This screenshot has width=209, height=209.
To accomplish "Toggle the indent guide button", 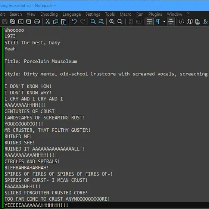I will 171,22.
